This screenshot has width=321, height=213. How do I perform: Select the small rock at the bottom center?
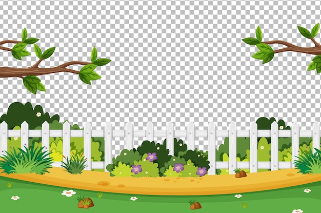(x=195, y=205)
